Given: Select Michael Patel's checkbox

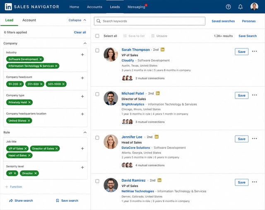Looking at the screenshot, I should pos(97,94).
